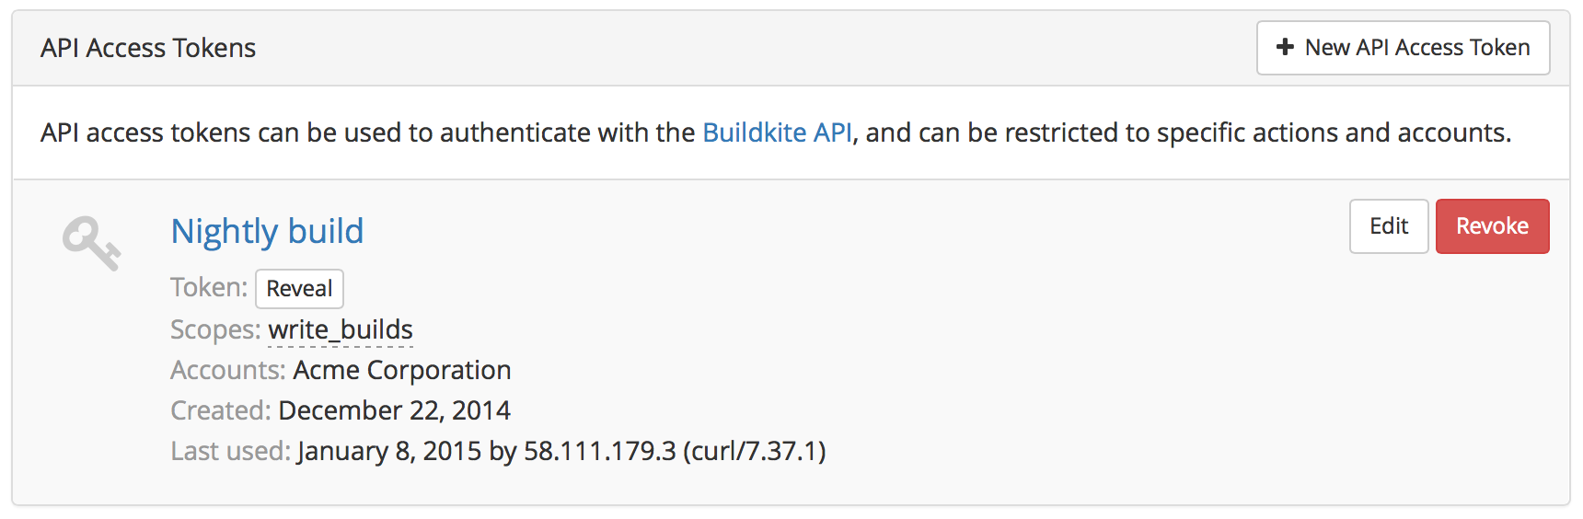Create a New API Access Token

[1403, 48]
